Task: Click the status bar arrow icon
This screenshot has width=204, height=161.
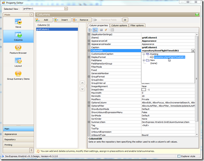Action: pos(3,156)
